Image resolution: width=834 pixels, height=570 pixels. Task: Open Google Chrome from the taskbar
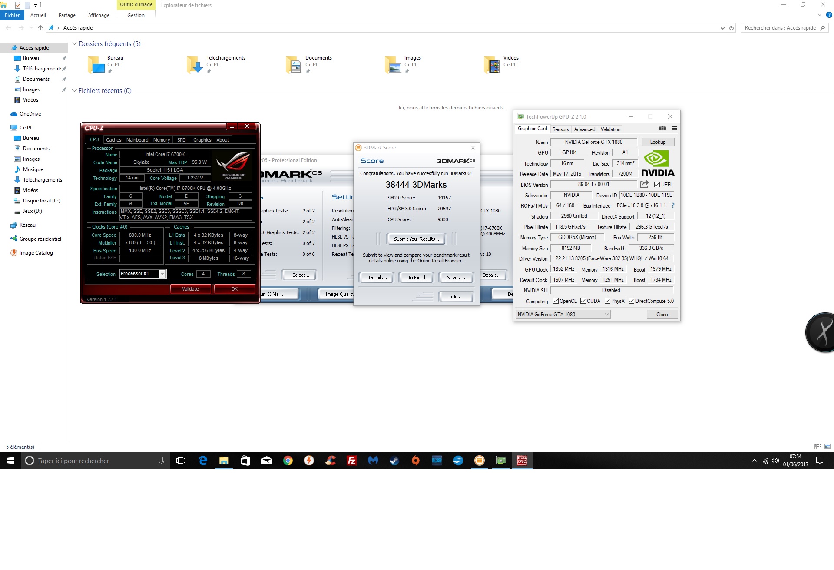[x=288, y=461]
